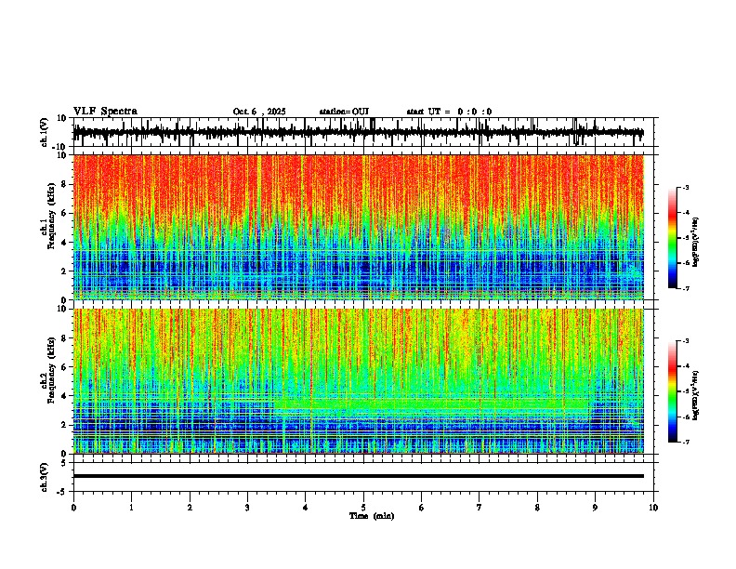Click the "2" kHz tick on ch.2 frequency axis

65,425
